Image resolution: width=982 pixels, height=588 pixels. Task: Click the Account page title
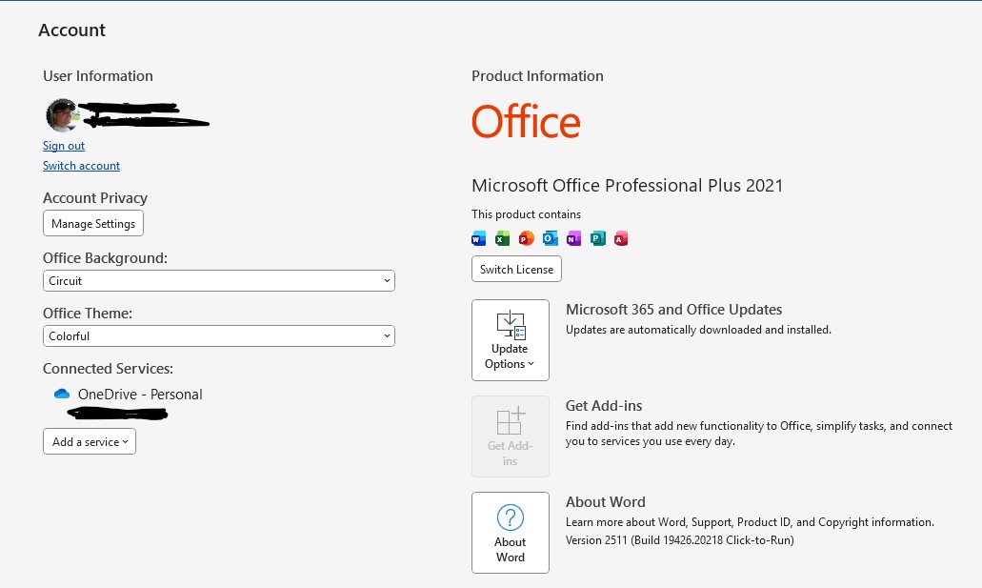click(x=72, y=30)
